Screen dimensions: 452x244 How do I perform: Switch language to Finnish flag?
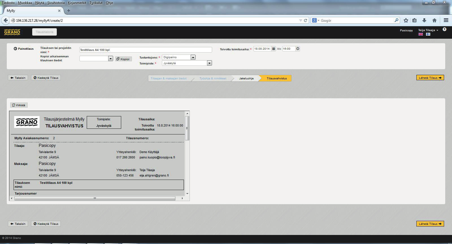click(428, 34)
